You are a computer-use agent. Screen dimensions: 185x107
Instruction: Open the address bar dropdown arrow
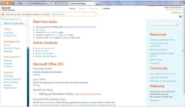pyautogui.click(x=53, y=3)
